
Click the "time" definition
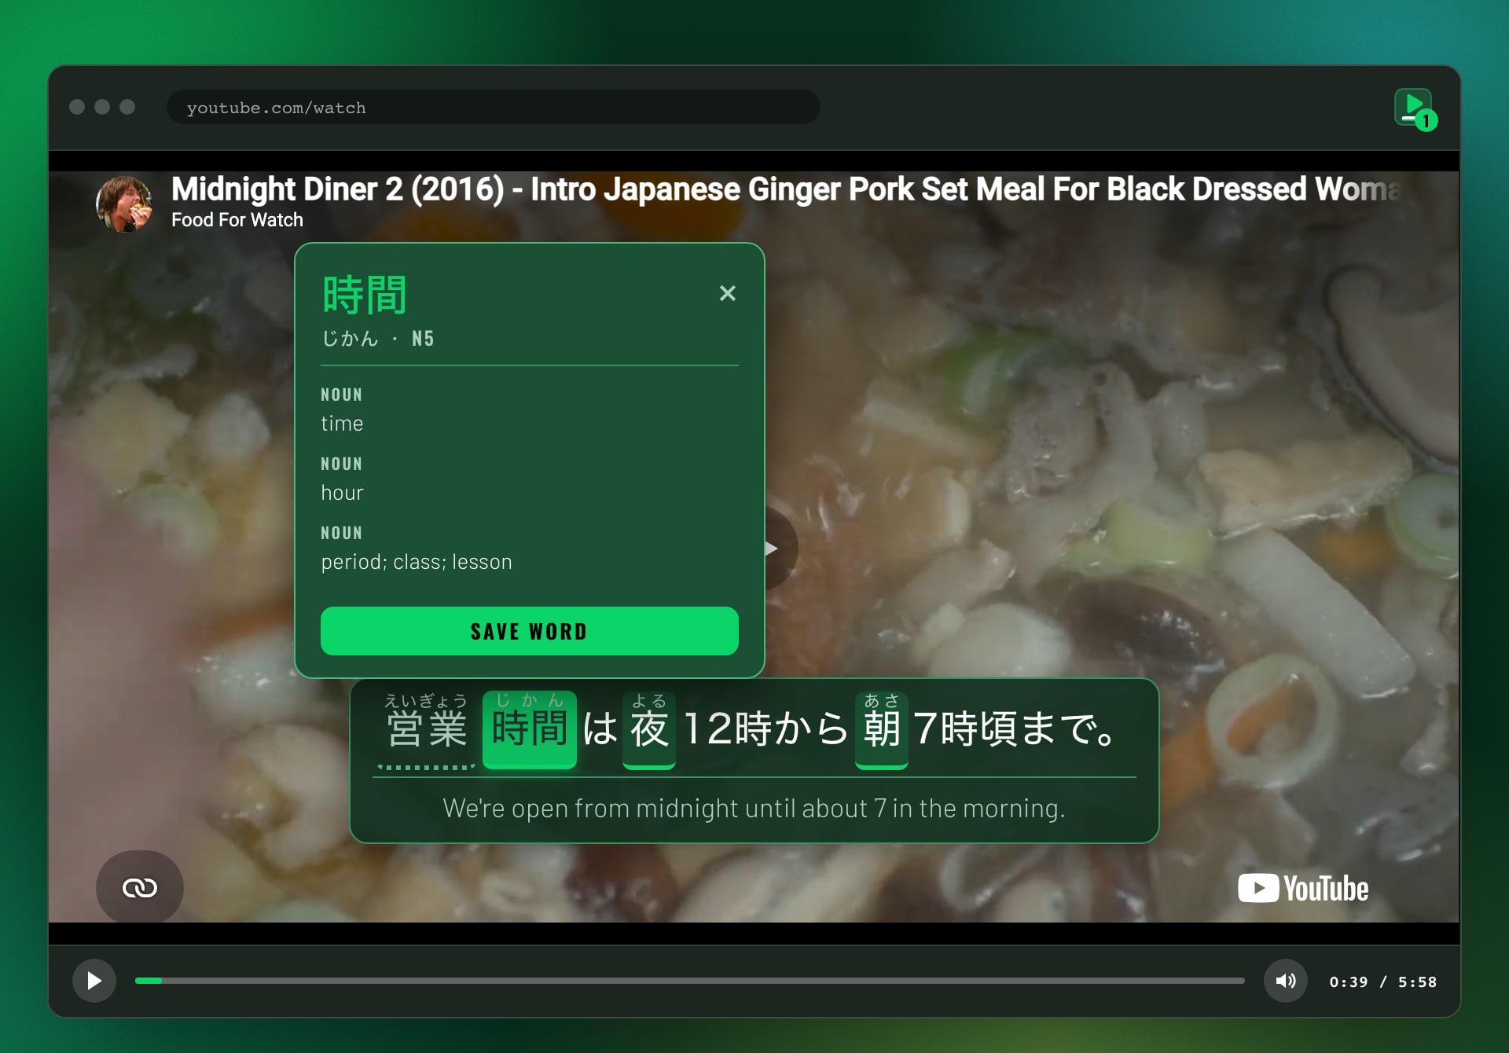point(342,424)
